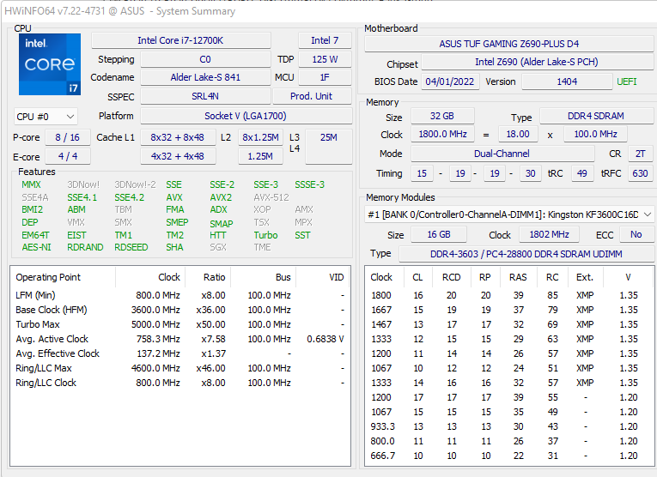Screen dimensions: 657x477
Task: Click the Intel Z690 chipset field
Action: click(x=537, y=62)
